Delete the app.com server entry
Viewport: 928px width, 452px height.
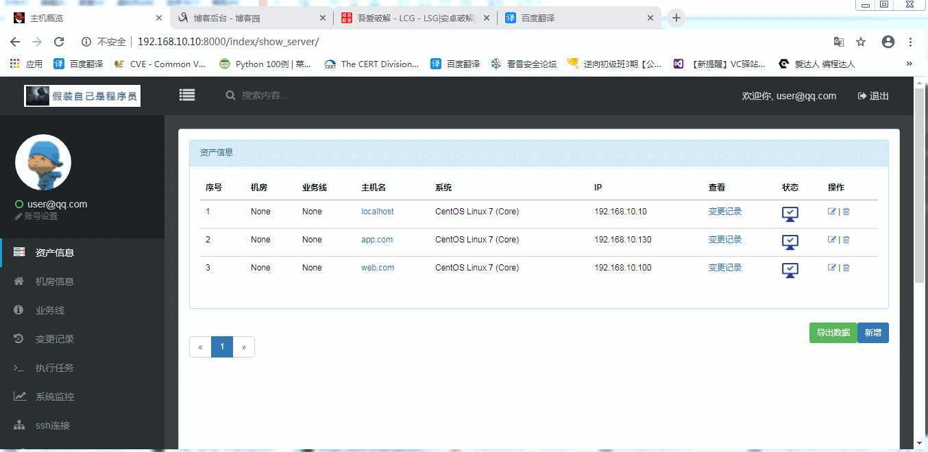[x=846, y=240]
